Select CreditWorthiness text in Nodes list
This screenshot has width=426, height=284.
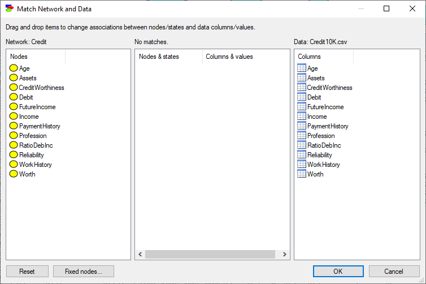click(x=42, y=88)
